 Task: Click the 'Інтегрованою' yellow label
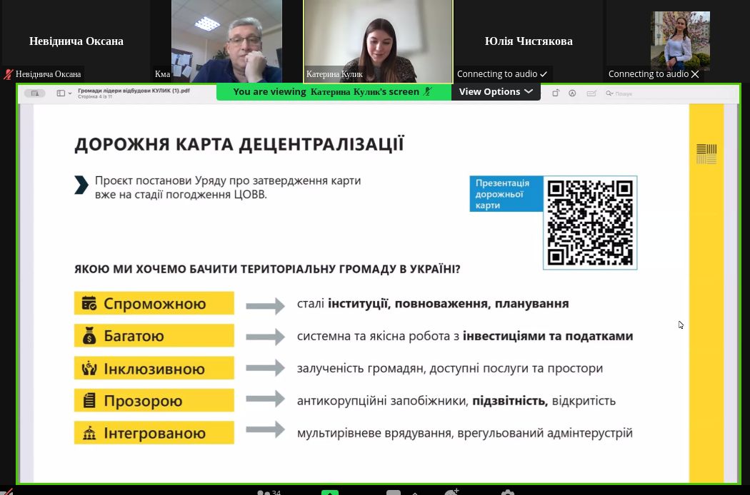[154, 433]
